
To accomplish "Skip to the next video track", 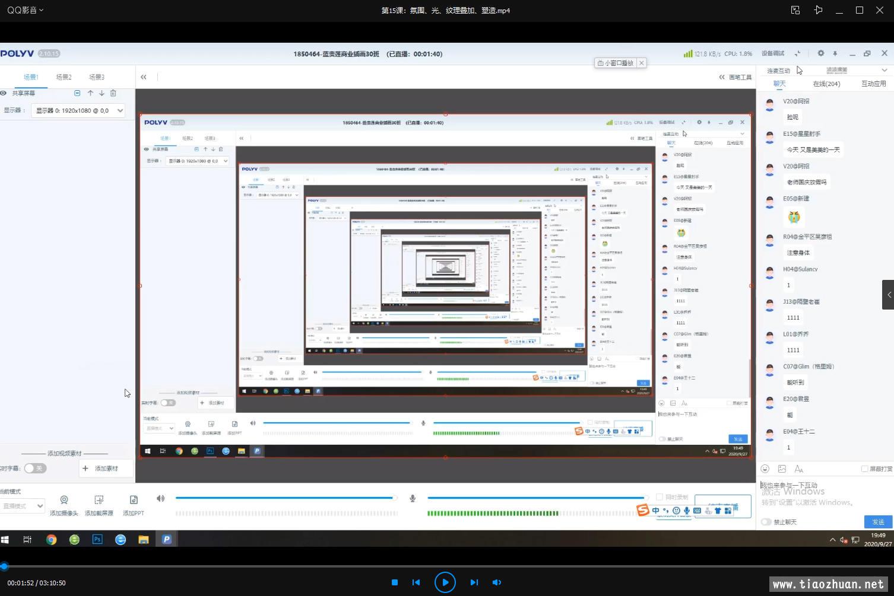I will (474, 582).
